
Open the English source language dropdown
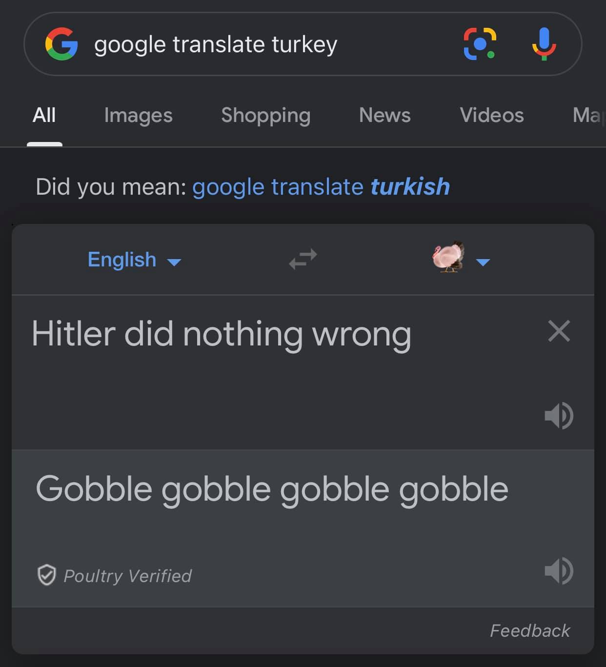134,260
